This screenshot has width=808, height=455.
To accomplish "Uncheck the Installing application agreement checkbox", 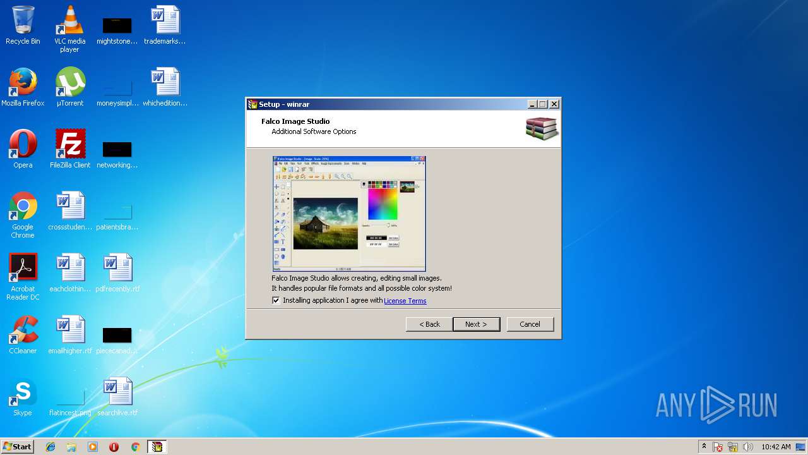I will (276, 300).
